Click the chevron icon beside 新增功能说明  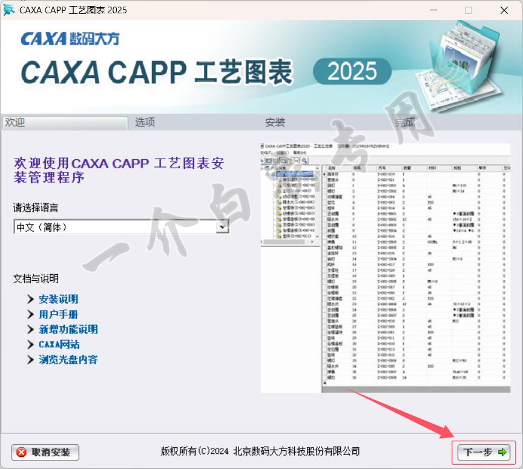click(30, 329)
